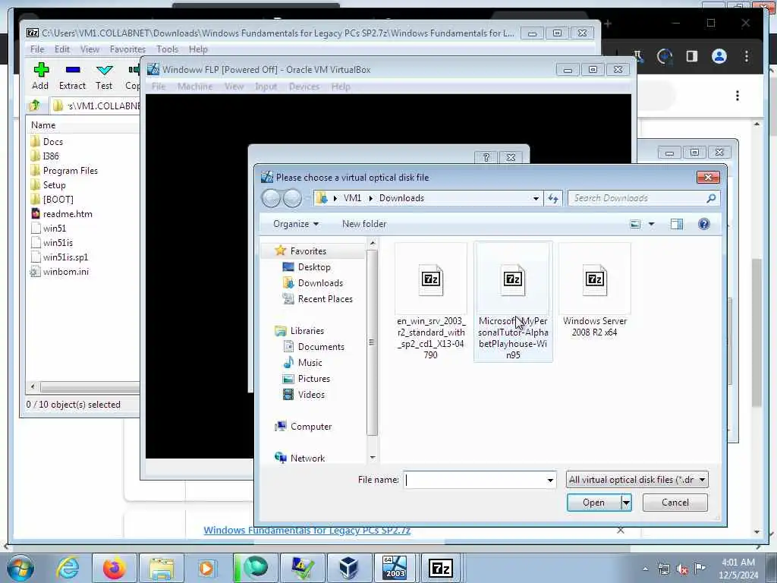Screen dimensions: 777x583
Task: Go forward in file chooser dialog
Action: pyautogui.click(x=292, y=198)
